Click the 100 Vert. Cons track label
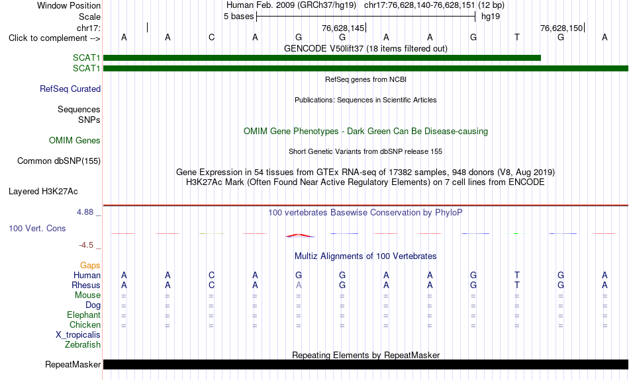 [37, 228]
